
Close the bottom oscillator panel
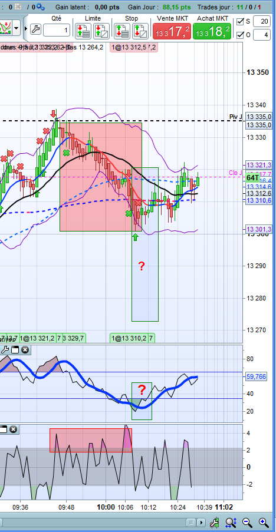click(13, 429)
